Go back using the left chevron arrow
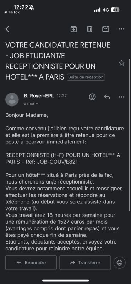The image size is (131, 284). click(x=7, y=29)
